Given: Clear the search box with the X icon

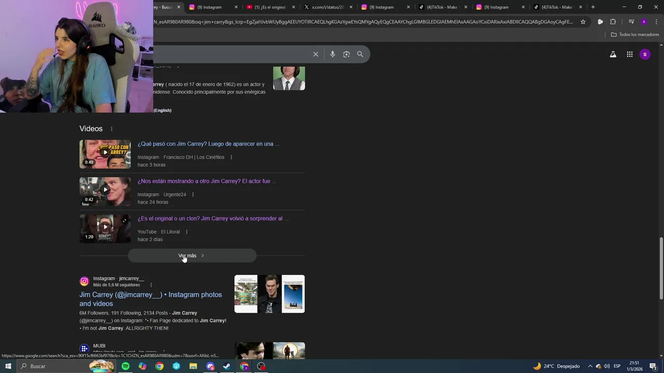Looking at the screenshot, I should click(315, 54).
